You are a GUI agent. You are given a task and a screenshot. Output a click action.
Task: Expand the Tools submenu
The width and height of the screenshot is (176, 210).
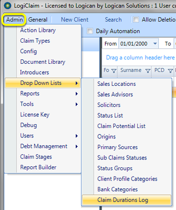pos(43,104)
